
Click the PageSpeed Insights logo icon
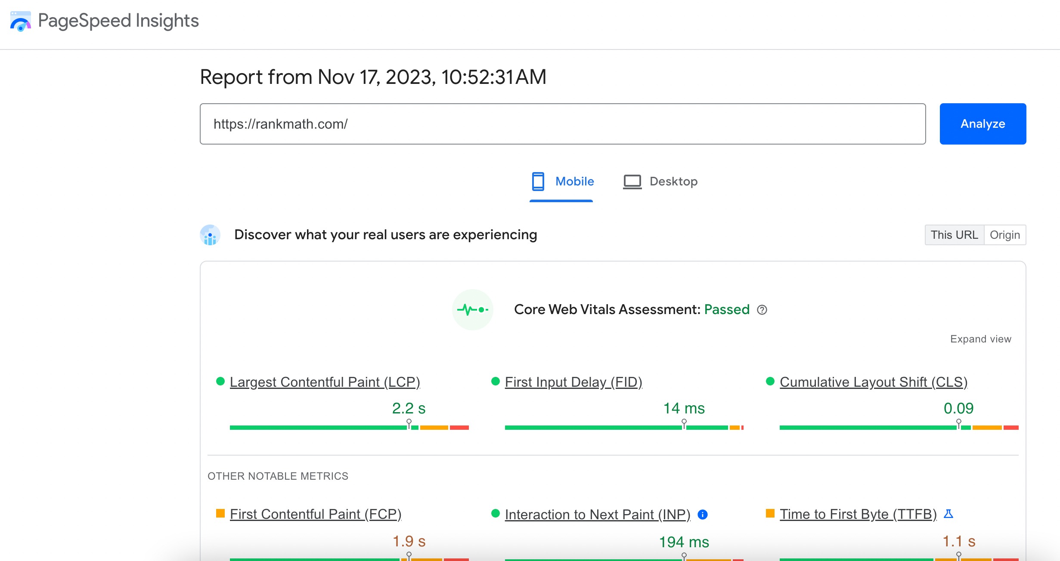click(x=20, y=21)
